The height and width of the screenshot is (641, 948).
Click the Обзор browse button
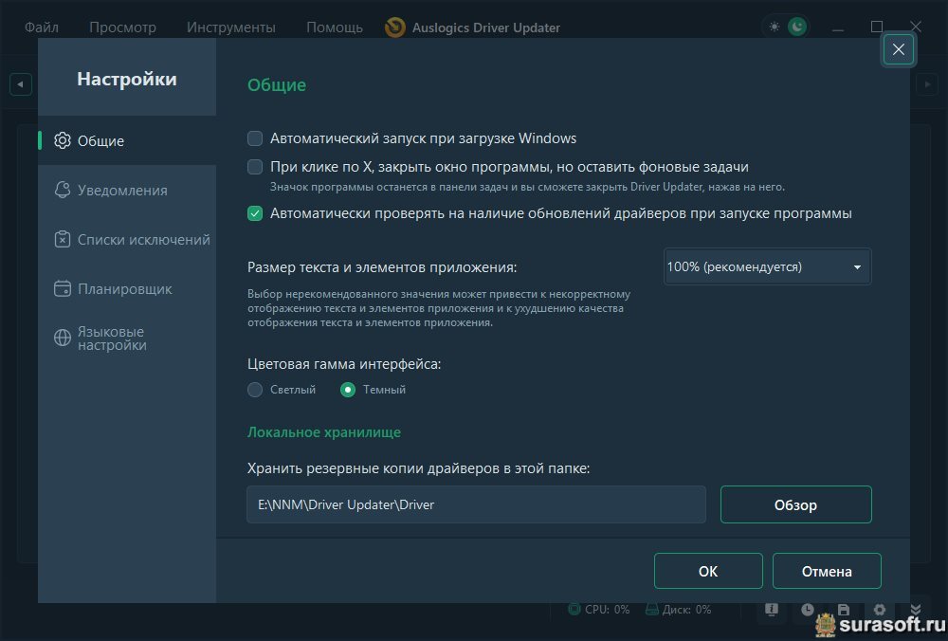[x=795, y=504]
